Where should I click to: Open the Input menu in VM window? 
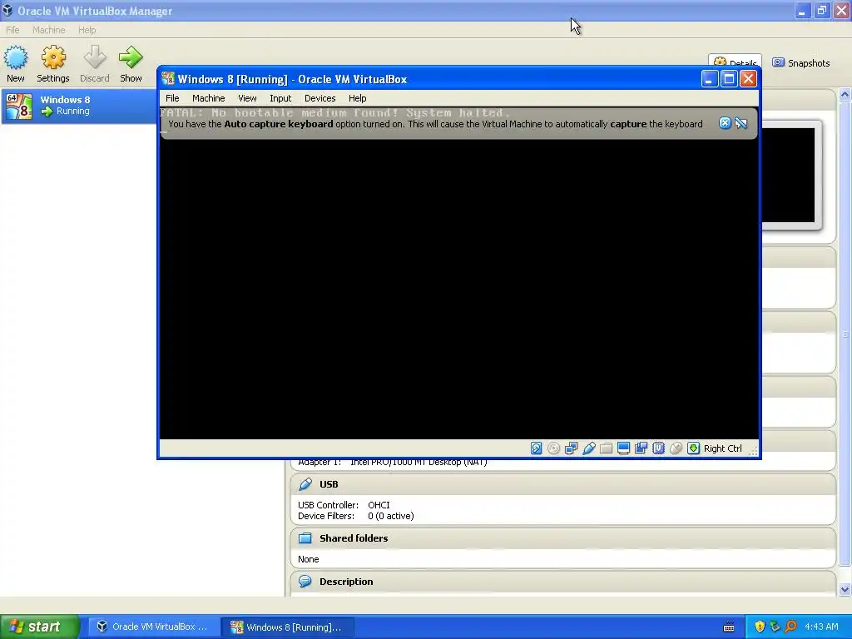tap(280, 98)
